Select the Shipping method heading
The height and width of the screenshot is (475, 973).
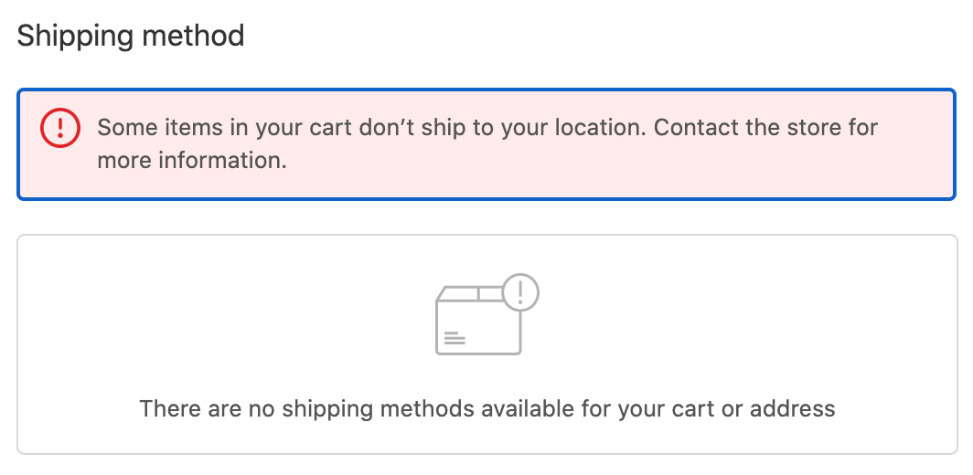coord(130,36)
